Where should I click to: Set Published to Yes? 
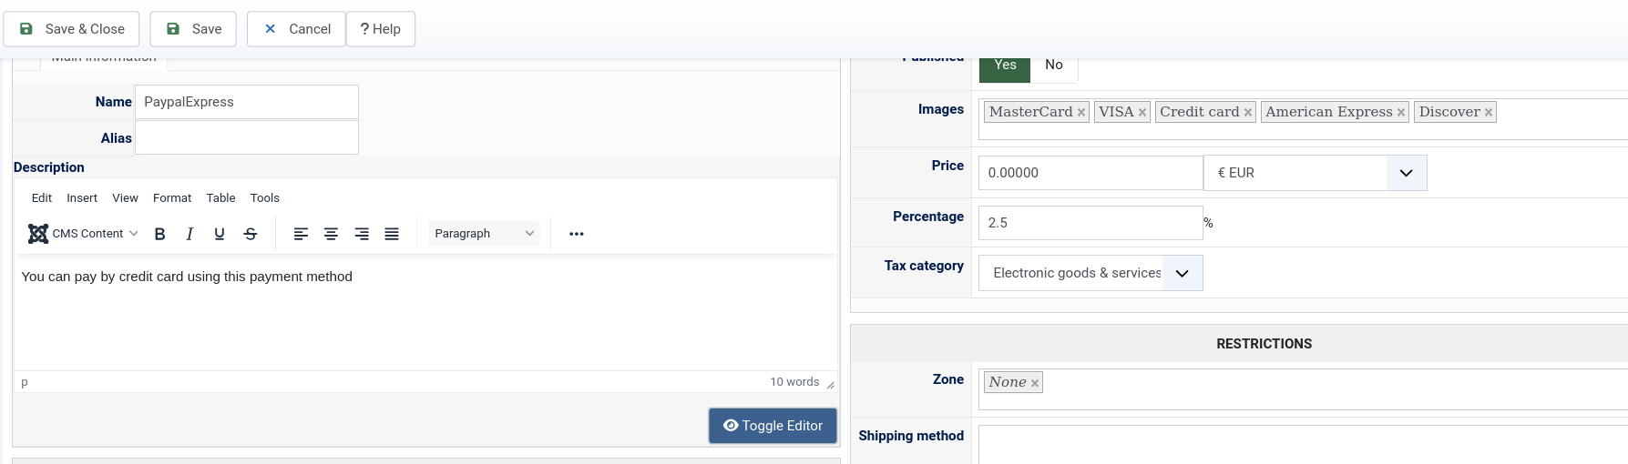[1005, 66]
